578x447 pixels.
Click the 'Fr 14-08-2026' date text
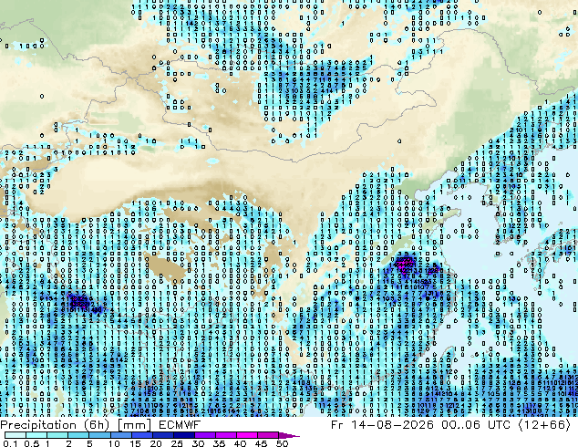pyautogui.click(x=382, y=425)
